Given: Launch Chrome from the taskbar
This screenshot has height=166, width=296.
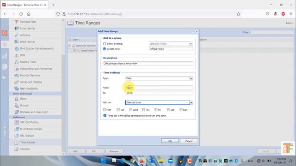Looking at the screenshot, I should coord(132,161).
